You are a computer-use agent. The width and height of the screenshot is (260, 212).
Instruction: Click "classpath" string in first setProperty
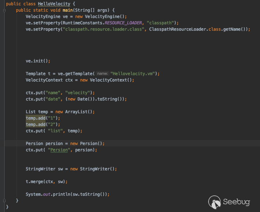pyautogui.click(x=161, y=23)
